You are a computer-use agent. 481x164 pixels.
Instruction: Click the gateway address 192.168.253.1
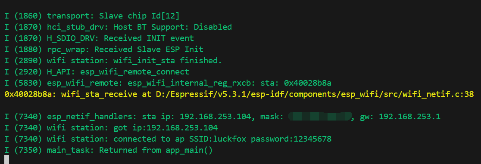(x=409, y=117)
